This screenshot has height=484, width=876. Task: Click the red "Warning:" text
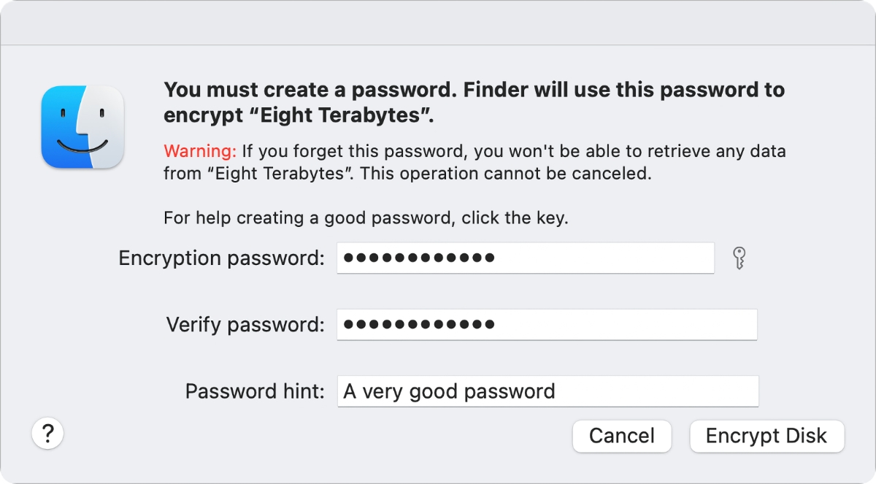tap(200, 151)
